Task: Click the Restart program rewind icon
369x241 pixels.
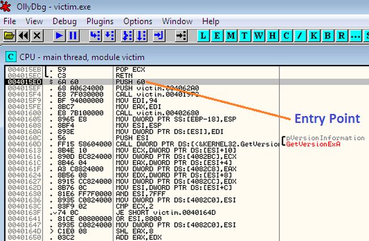Action: click(x=23, y=36)
